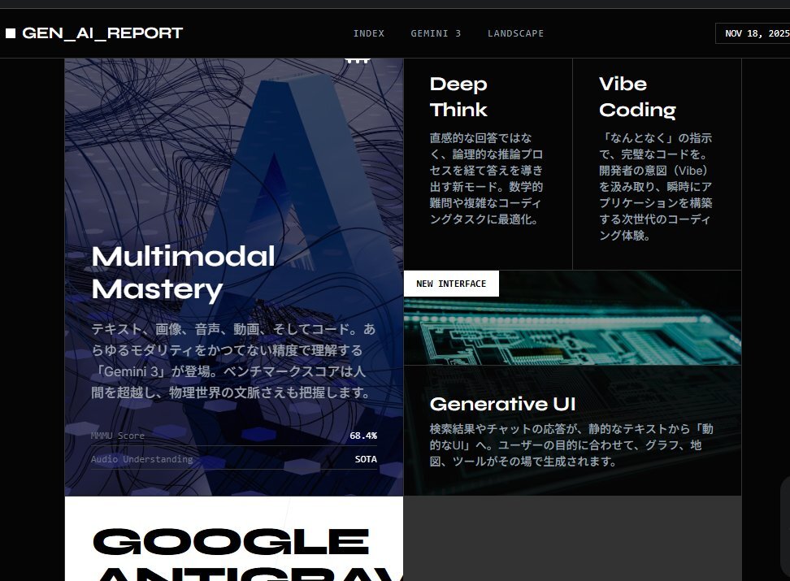Click the Generative UI heading

(x=502, y=404)
